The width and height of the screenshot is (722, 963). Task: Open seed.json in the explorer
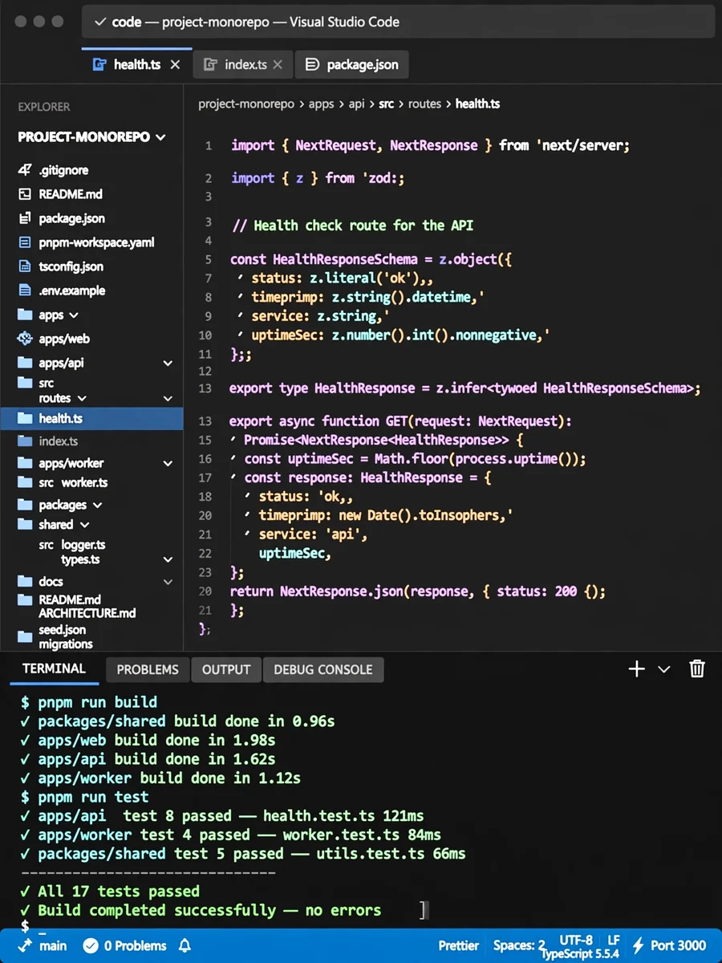coord(62,630)
